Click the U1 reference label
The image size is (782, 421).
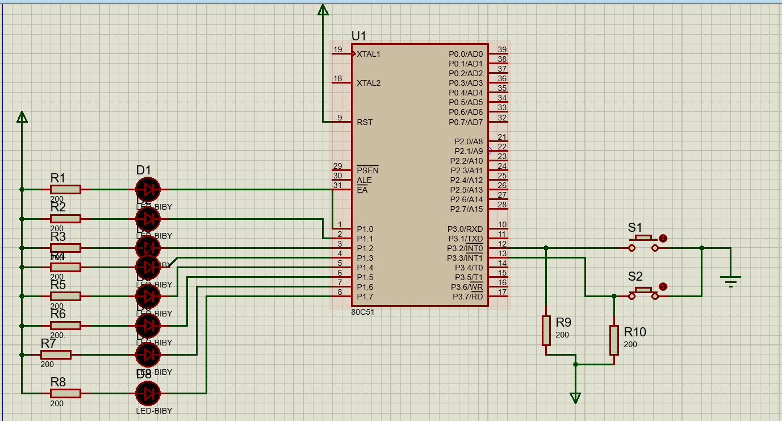pyautogui.click(x=359, y=36)
